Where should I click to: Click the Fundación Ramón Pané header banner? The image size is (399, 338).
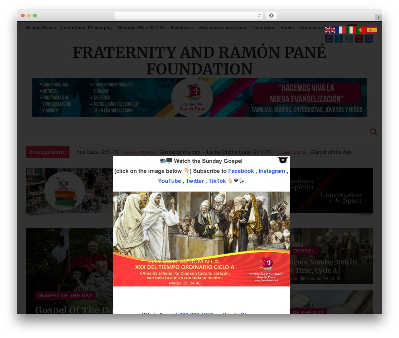click(x=199, y=98)
